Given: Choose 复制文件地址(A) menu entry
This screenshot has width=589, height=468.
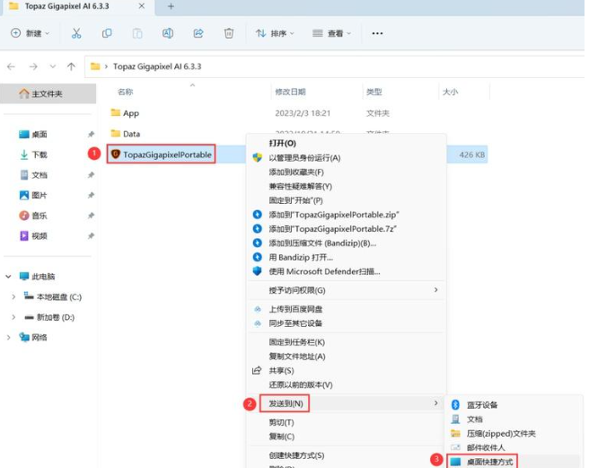Looking at the screenshot, I should (297, 357).
